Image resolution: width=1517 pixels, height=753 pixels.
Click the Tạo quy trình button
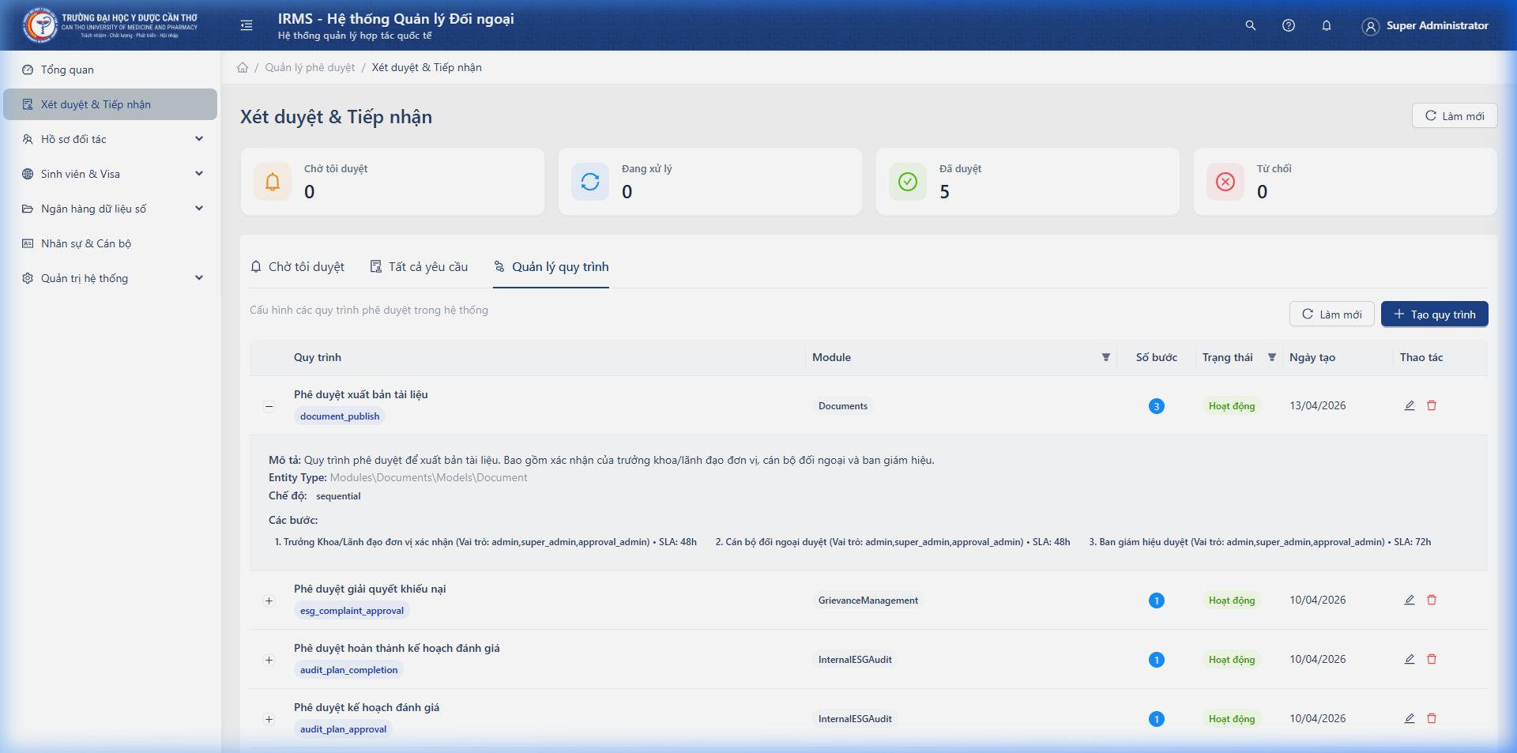coord(1434,314)
